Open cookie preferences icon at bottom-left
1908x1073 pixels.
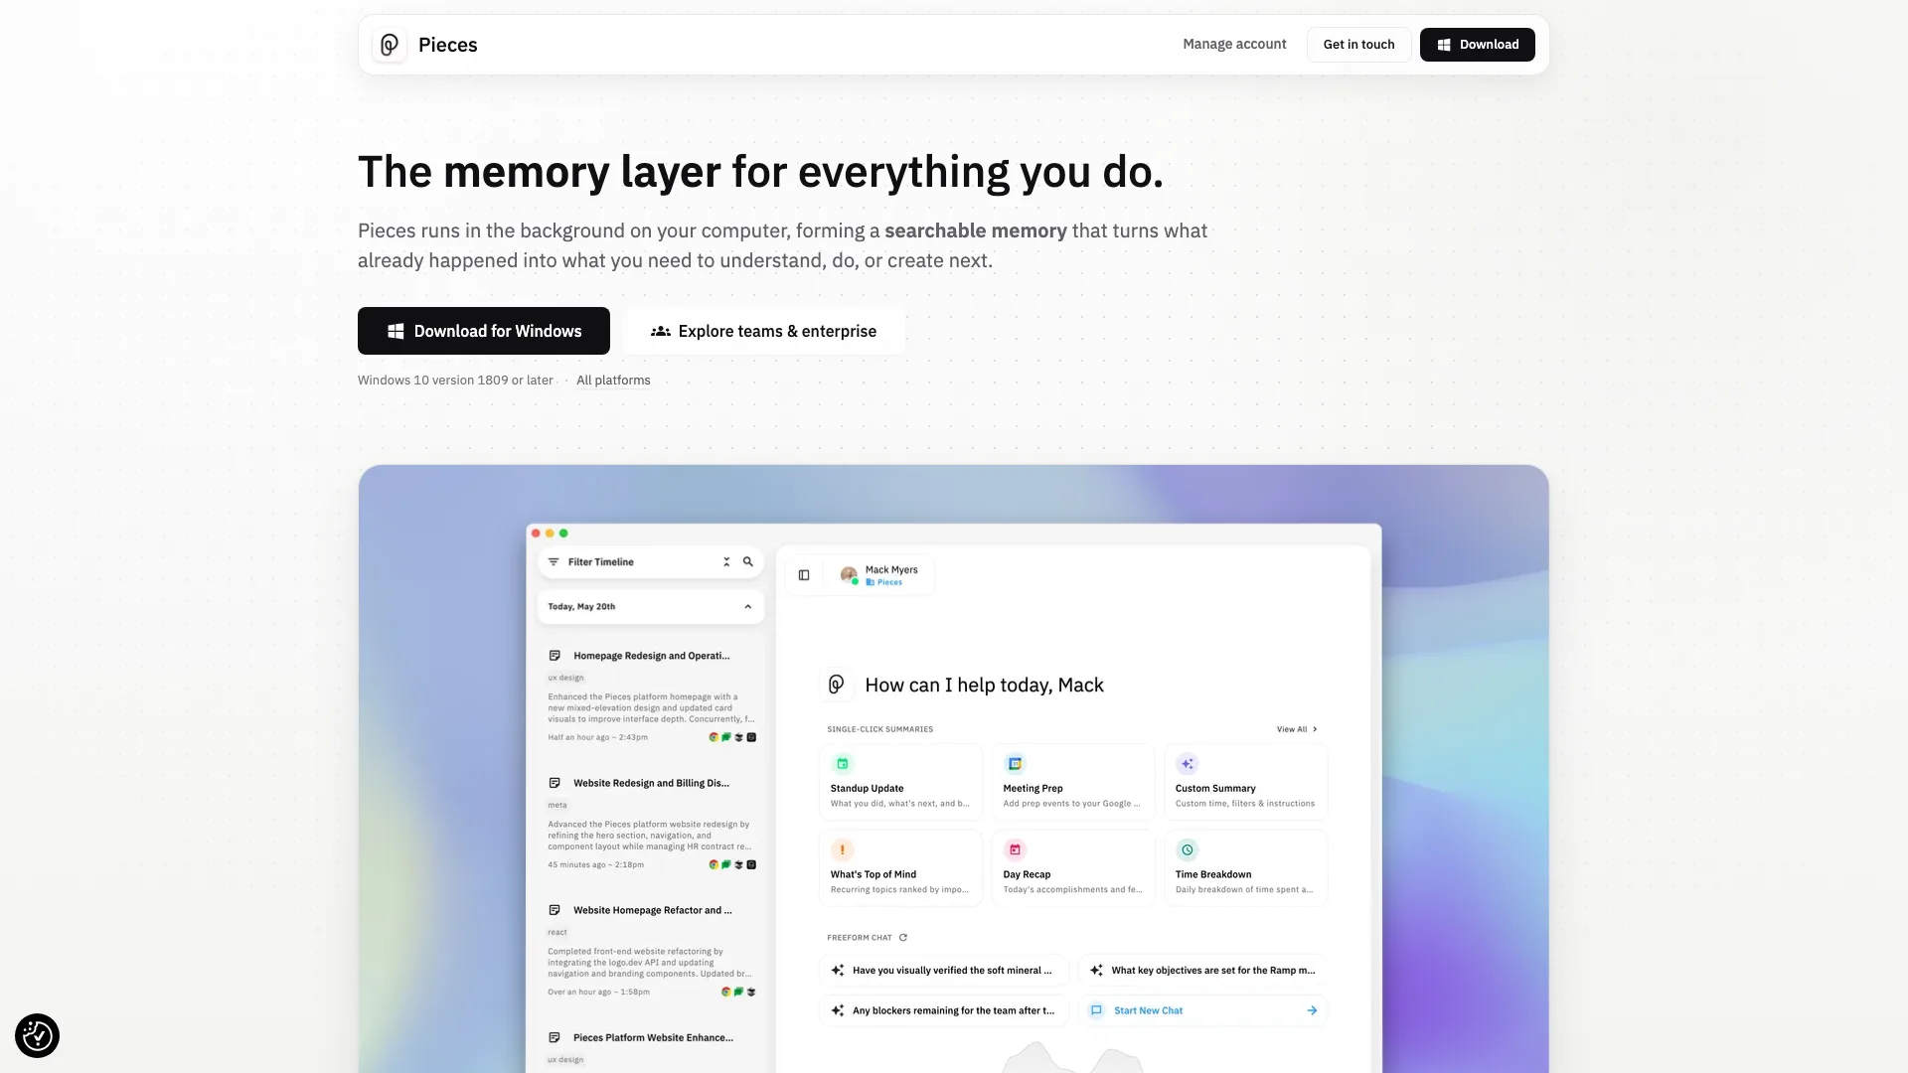tap(37, 1036)
